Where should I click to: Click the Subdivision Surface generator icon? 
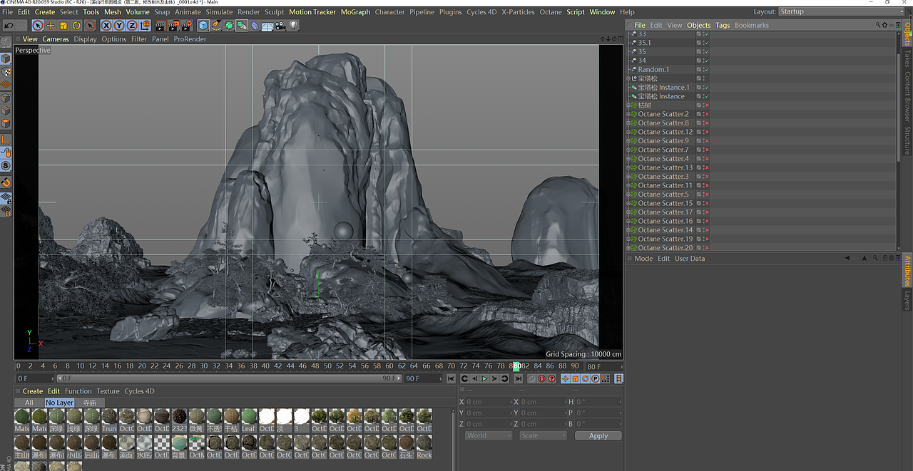point(229,26)
